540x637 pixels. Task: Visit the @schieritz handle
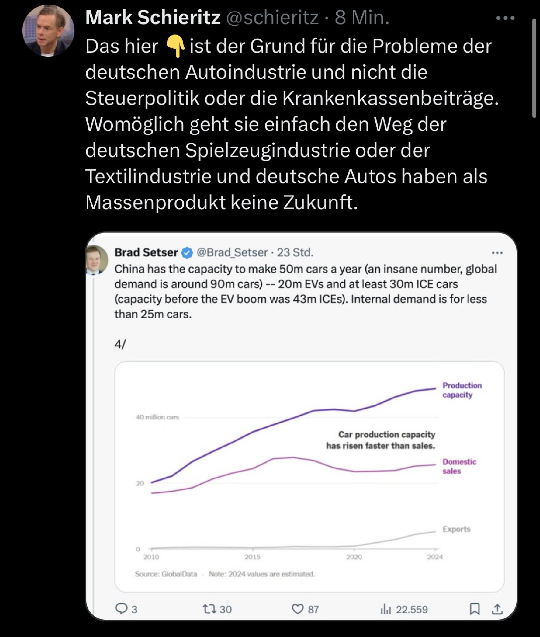pyautogui.click(x=272, y=17)
